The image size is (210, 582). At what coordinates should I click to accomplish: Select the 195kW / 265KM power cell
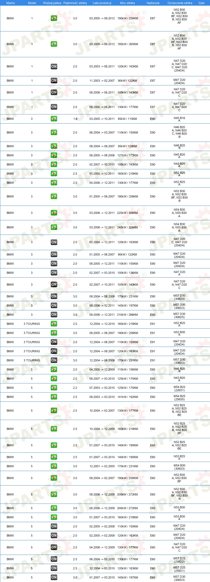pyautogui.click(x=128, y=44)
